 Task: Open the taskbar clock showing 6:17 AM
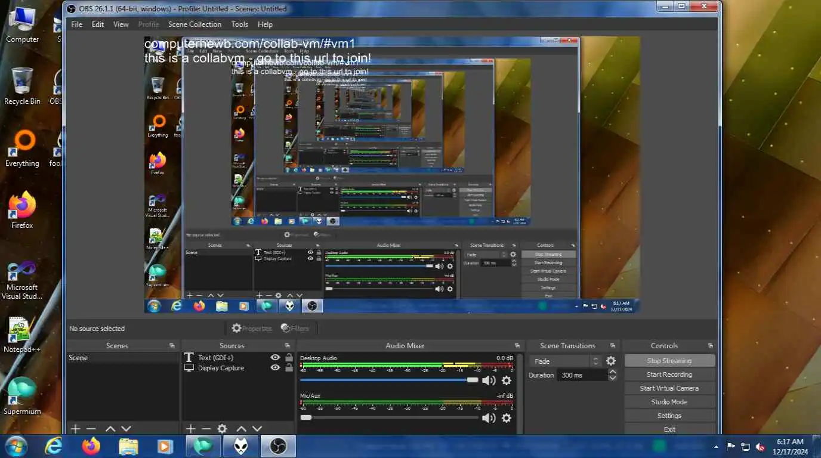point(790,446)
